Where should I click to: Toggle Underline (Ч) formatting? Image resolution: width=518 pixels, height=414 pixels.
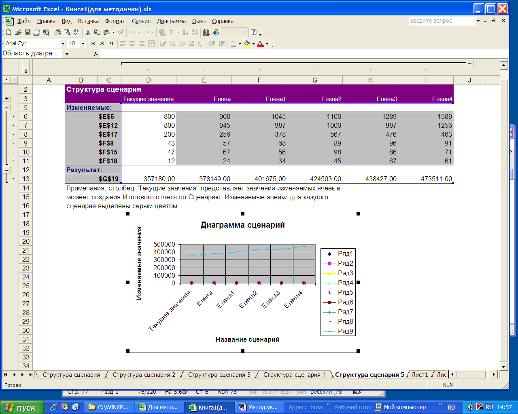click(112, 44)
